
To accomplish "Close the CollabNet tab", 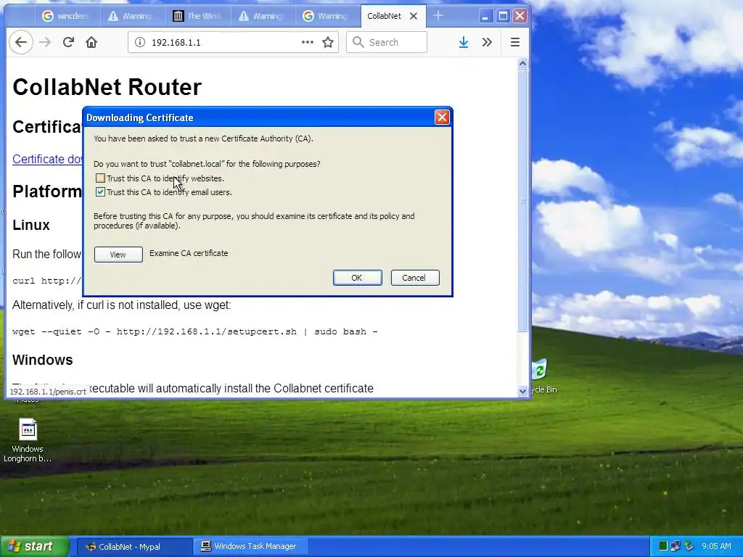I will [x=414, y=16].
